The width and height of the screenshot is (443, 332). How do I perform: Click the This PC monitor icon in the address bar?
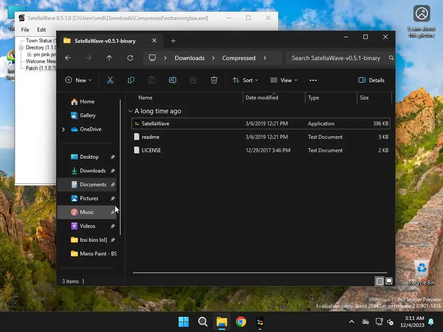tap(152, 58)
